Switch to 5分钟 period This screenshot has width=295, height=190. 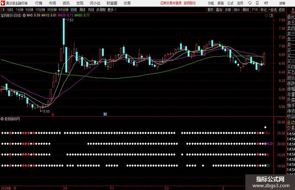point(29,10)
